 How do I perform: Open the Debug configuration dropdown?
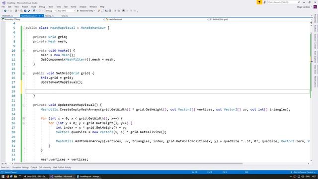point(51,11)
